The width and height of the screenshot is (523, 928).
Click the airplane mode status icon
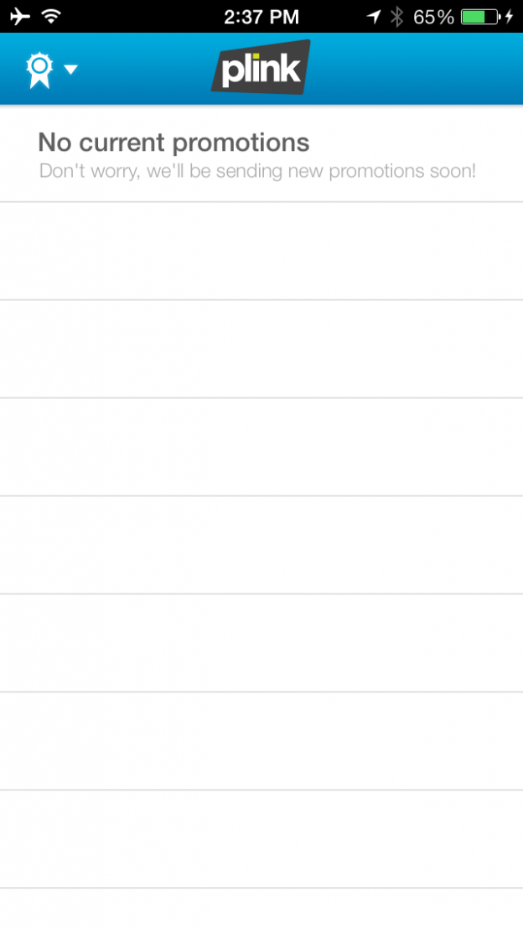tap(18, 16)
